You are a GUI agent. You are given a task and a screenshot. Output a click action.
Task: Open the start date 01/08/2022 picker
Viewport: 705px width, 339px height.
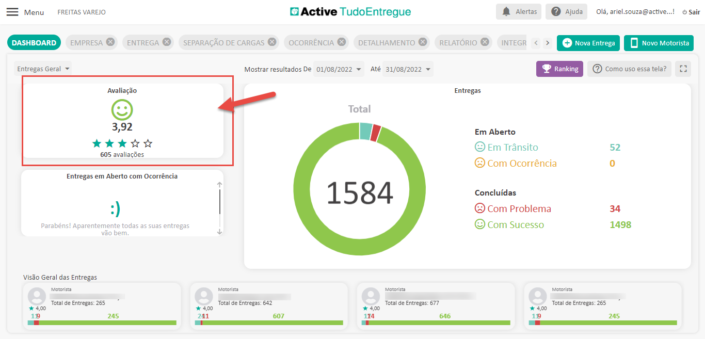coord(339,69)
